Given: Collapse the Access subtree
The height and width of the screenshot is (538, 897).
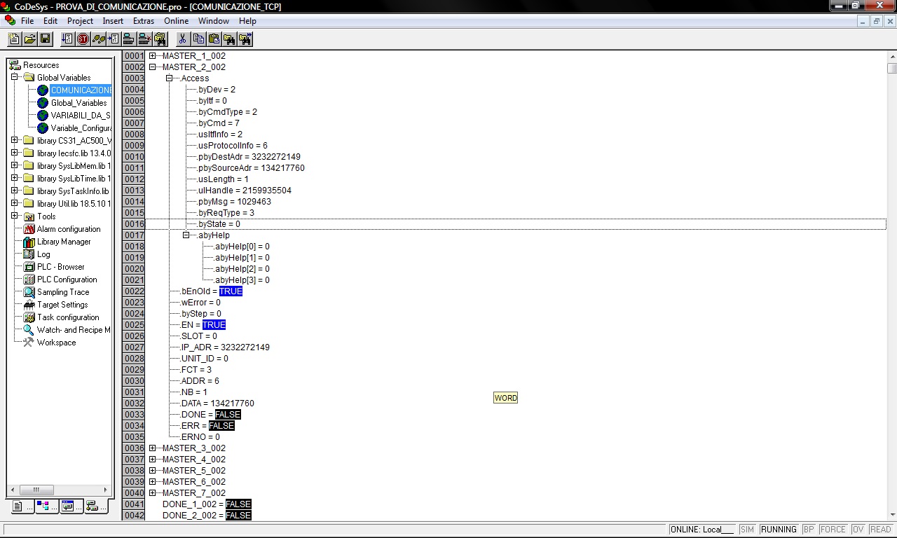Looking at the screenshot, I should 169,78.
